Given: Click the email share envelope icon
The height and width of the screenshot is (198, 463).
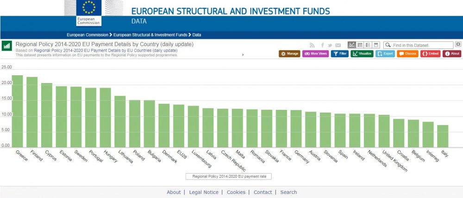Looking at the screenshot, I should coord(338,45).
